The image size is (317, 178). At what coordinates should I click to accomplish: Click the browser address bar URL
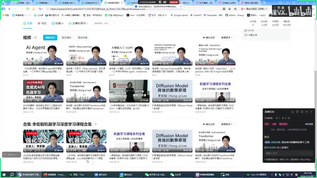[98, 9]
